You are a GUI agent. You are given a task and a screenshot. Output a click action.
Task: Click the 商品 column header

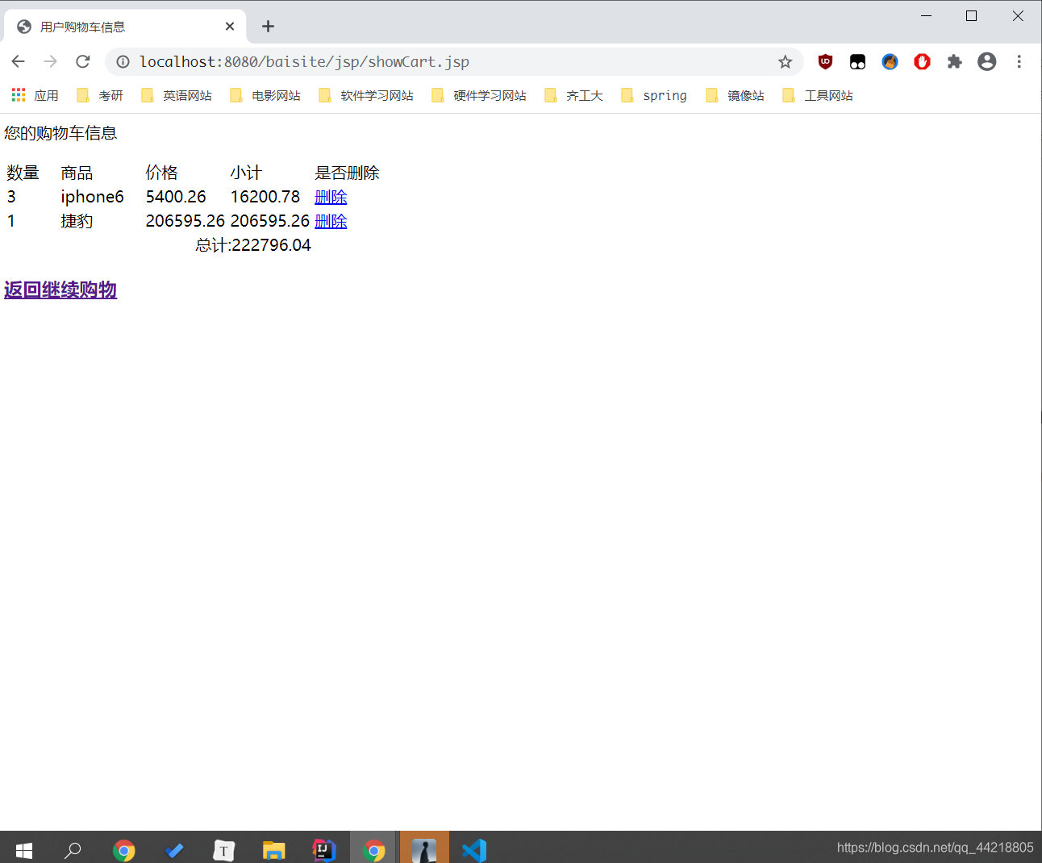pyautogui.click(x=77, y=173)
